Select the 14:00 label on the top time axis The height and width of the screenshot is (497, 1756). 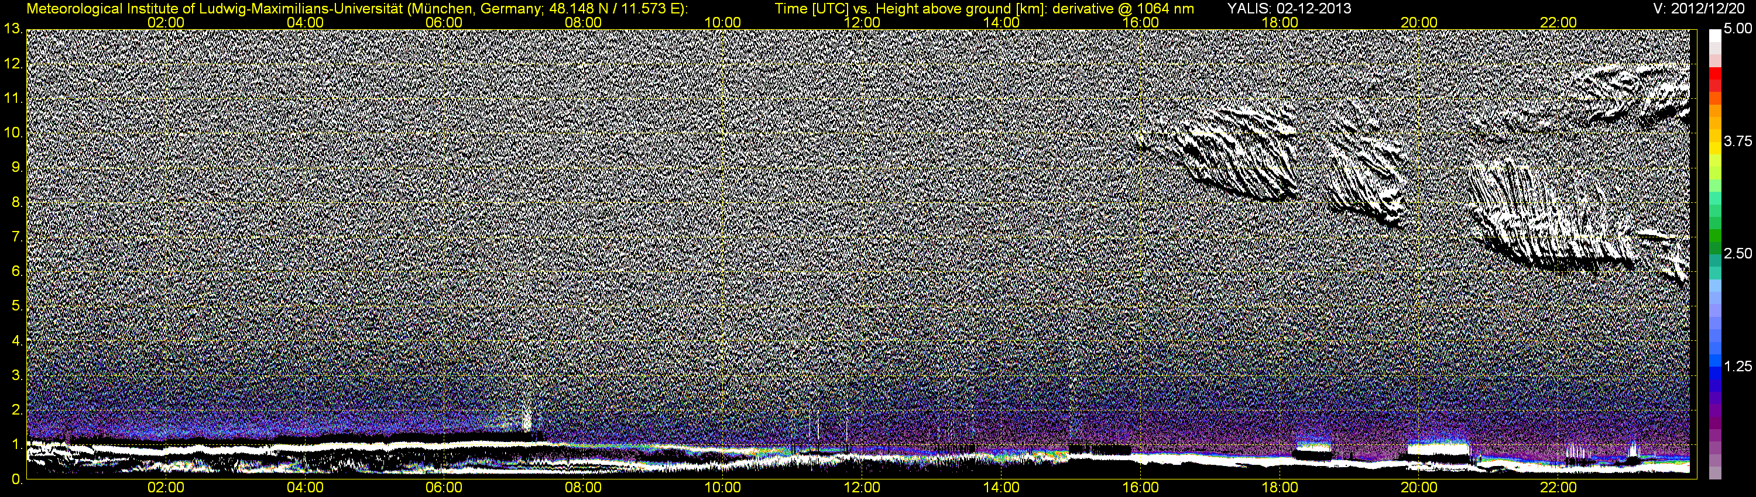pyautogui.click(x=1002, y=22)
